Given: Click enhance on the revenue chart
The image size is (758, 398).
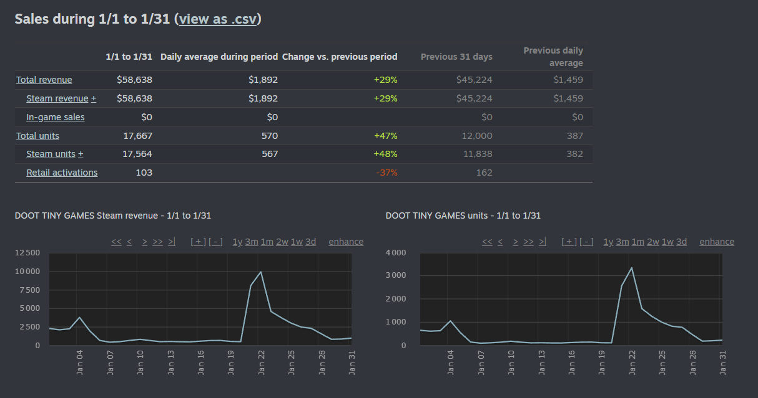Looking at the screenshot, I should pyautogui.click(x=346, y=242).
